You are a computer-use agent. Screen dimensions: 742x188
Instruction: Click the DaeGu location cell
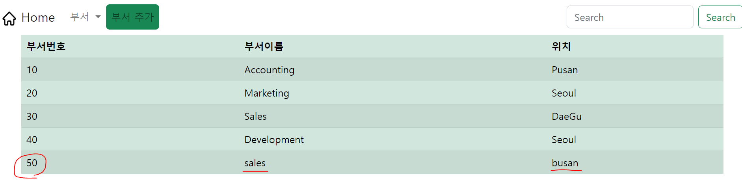click(567, 116)
